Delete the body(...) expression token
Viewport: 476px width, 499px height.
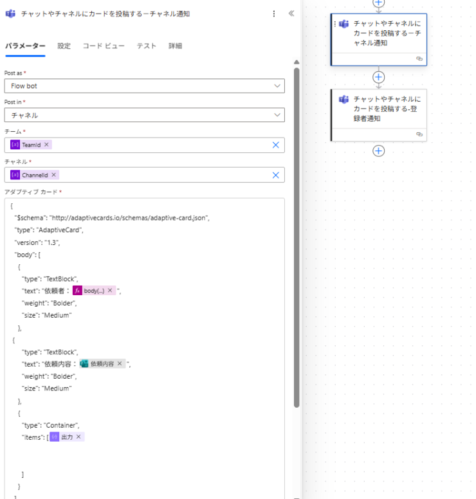coord(110,291)
